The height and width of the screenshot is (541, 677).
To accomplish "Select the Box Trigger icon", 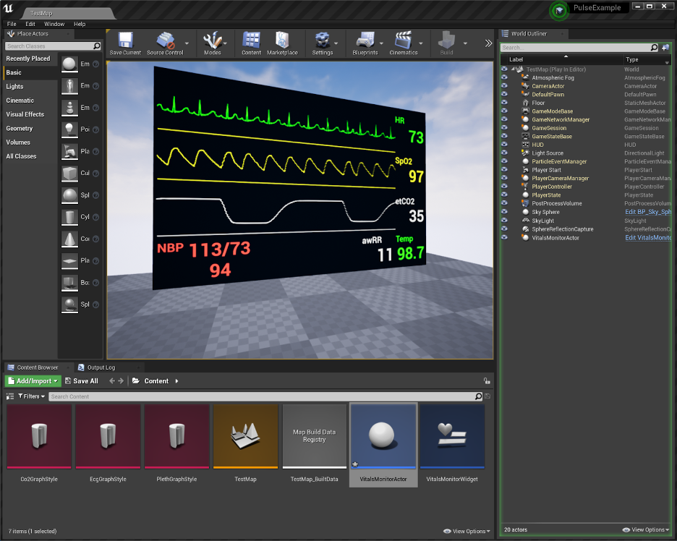I will click(69, 282).
